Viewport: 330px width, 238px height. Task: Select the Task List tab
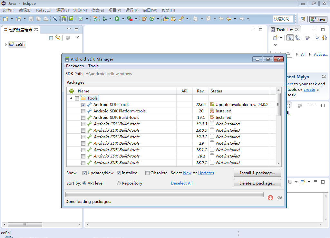pyautogui.click(x=284, y=30)
